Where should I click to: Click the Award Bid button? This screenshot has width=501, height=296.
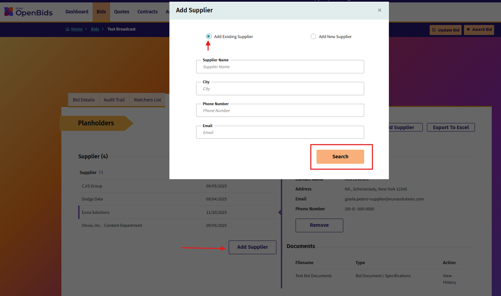(479, 29)
